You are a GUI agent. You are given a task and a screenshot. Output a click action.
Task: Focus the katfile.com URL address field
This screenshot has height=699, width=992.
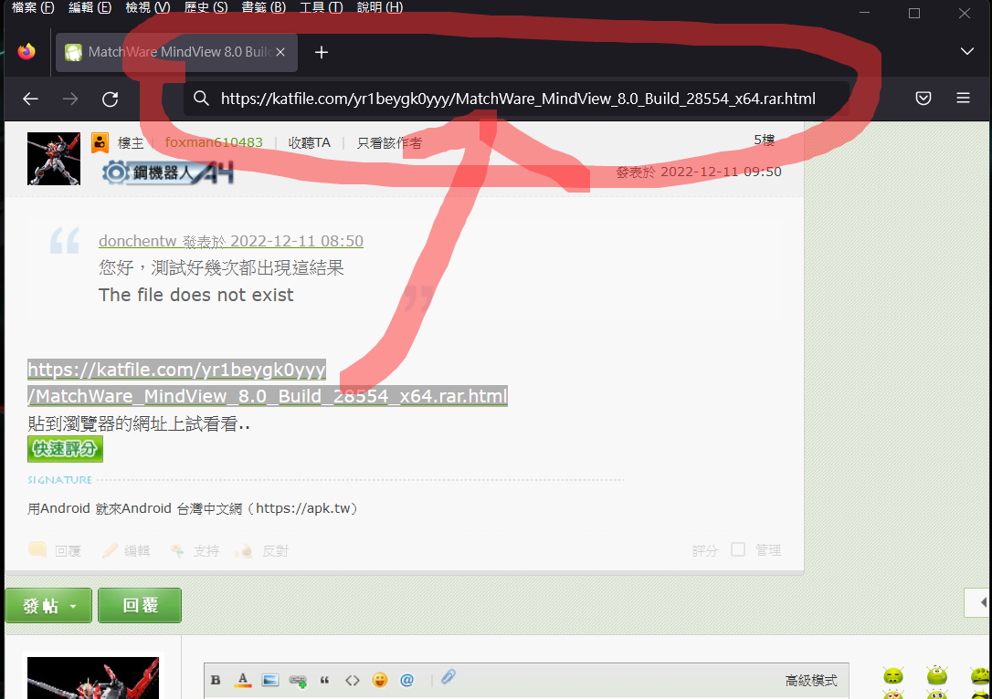[x=518, y=99]
